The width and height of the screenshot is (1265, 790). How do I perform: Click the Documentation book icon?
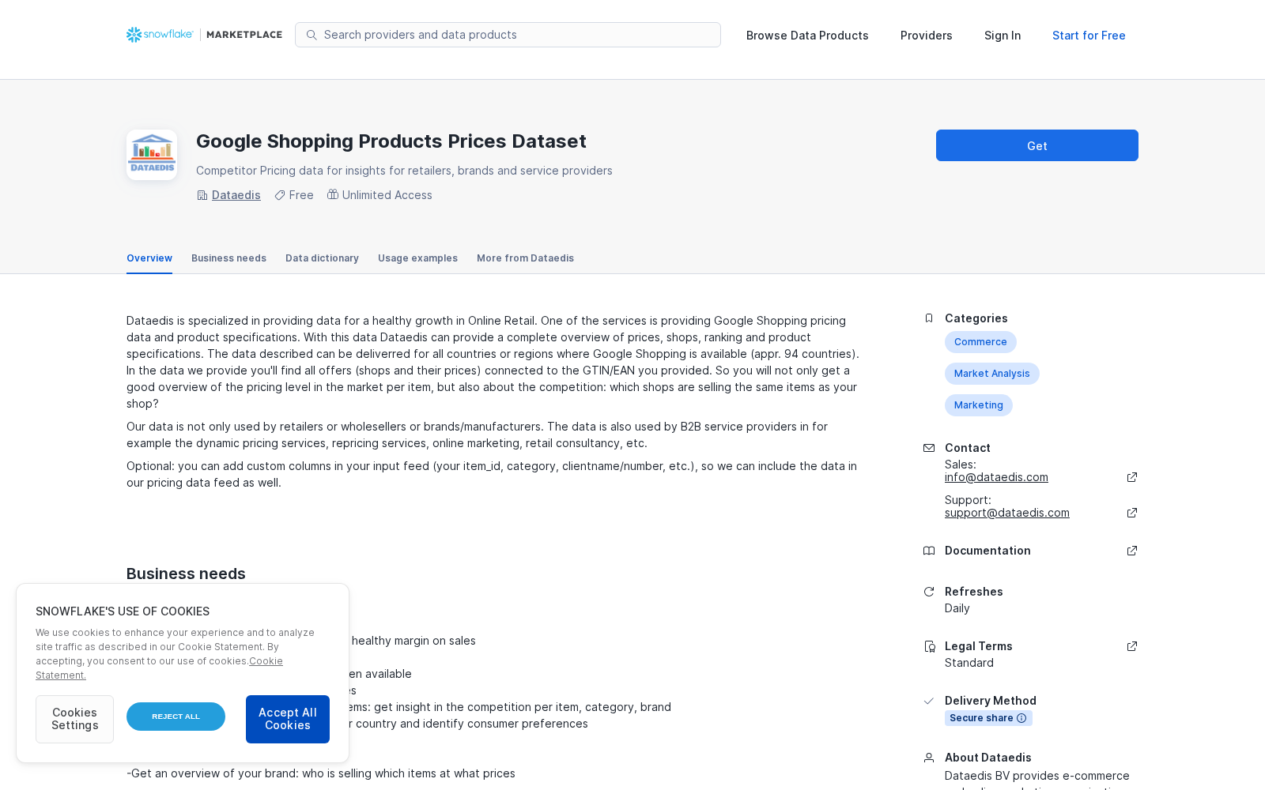coord(929,551)
